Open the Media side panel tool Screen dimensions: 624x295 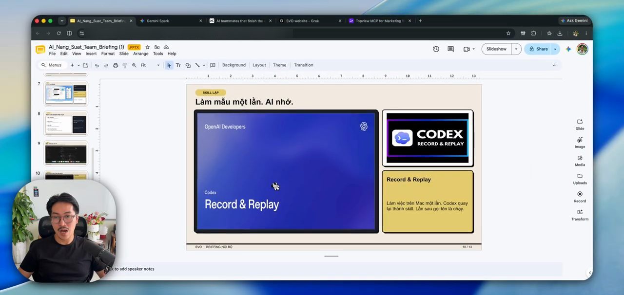580,160
